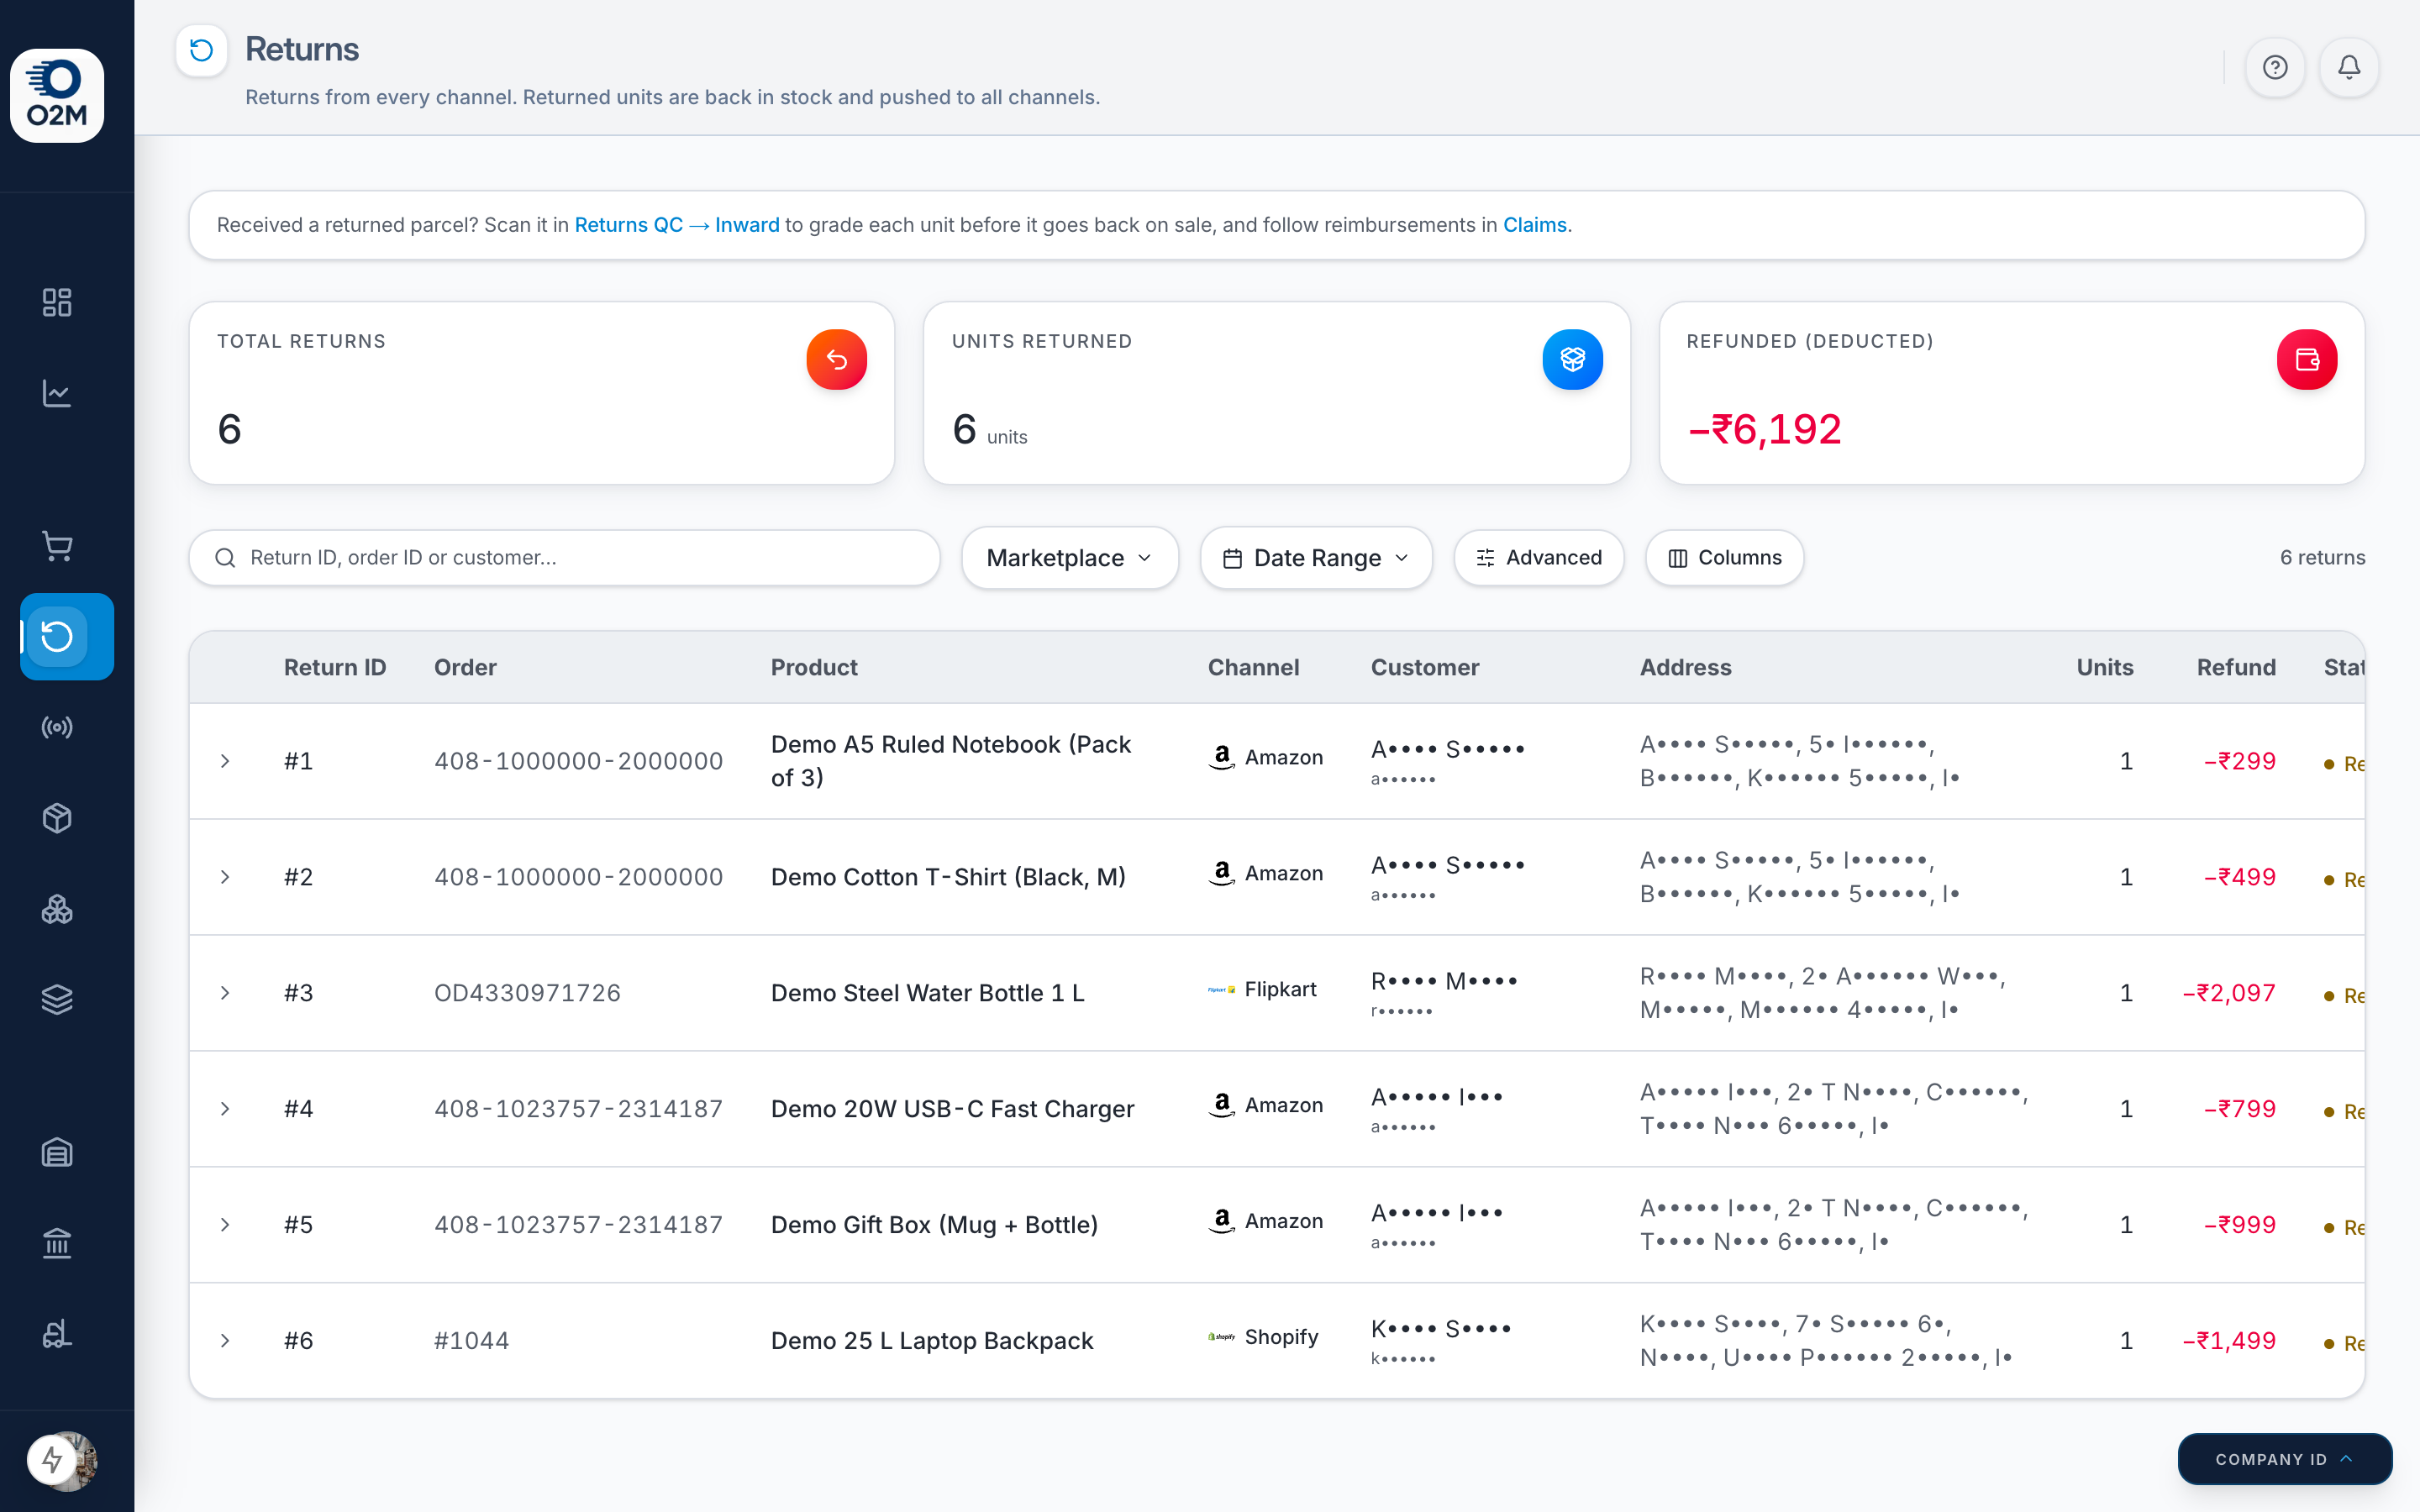
Task: Click order number #1044
Action: pos(472,1341)
